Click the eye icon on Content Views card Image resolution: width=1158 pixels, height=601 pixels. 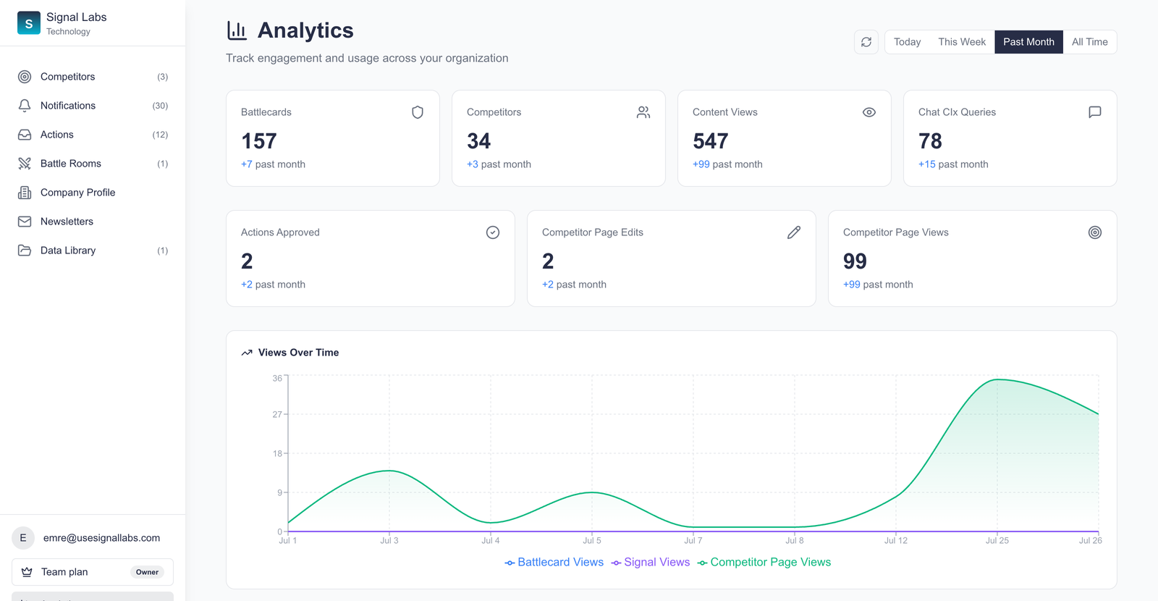(869, 112)
